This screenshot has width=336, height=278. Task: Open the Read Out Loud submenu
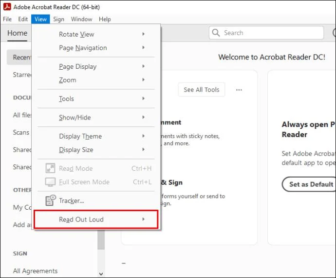point(96,219)
